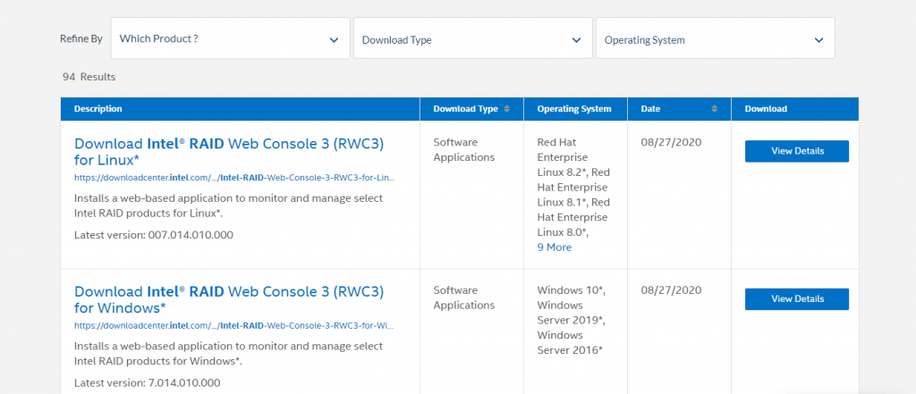Screen dimensions: 916x394
Task: Open RAID Web Console 3 for Windows link
Action: click(229, 299)
